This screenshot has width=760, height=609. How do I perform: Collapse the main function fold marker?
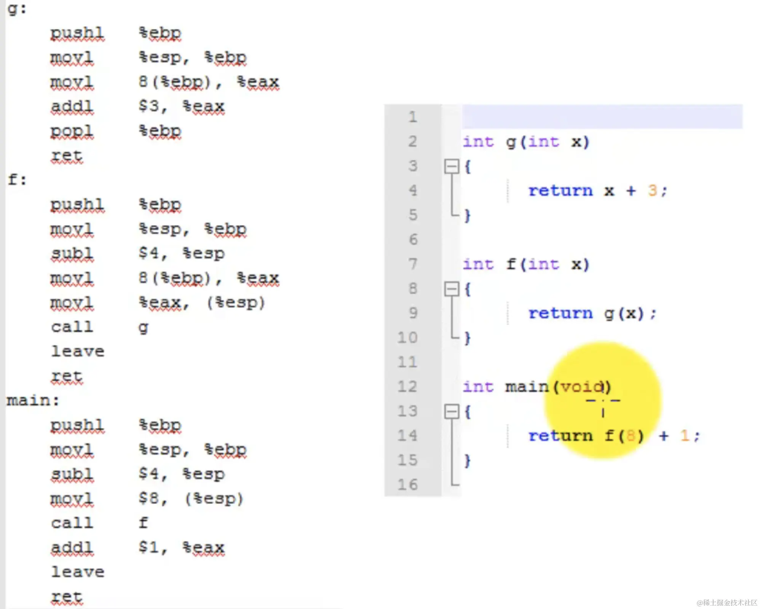452,411
